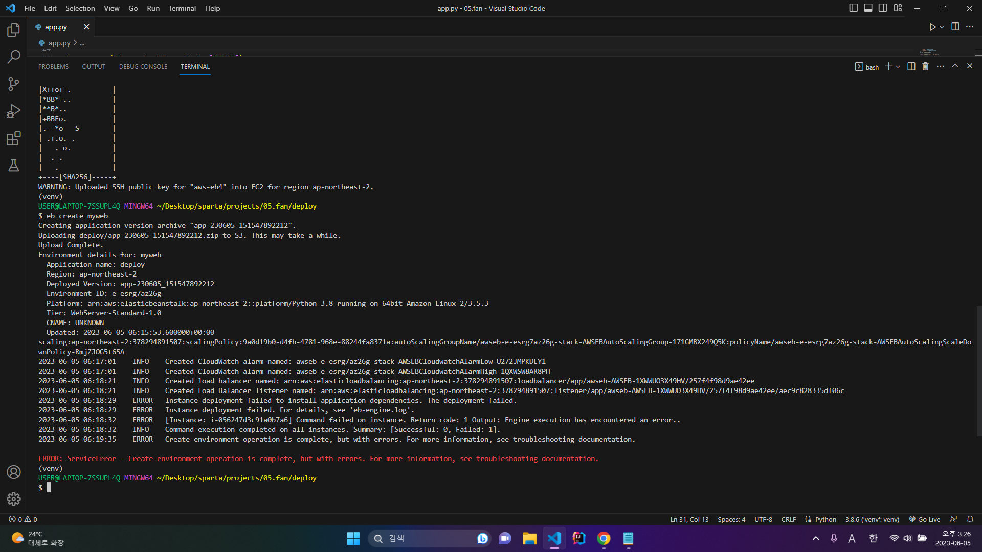Change file encoding UTF-8
Screen dimensions: 982x552
764,519
